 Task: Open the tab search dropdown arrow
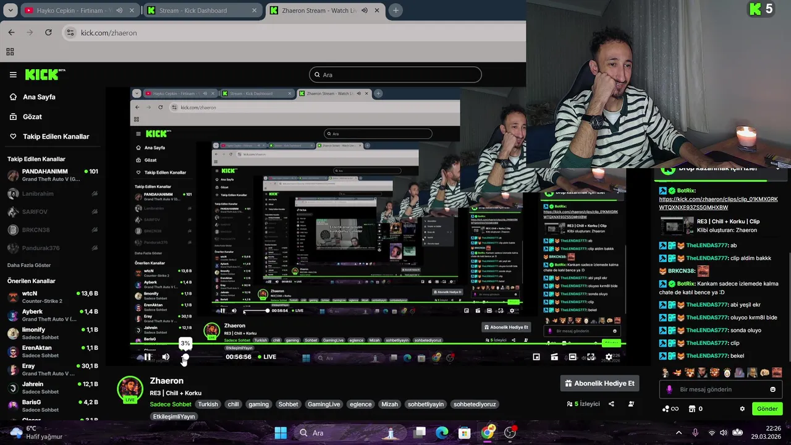pyautogui.click(x=11, y=11)
